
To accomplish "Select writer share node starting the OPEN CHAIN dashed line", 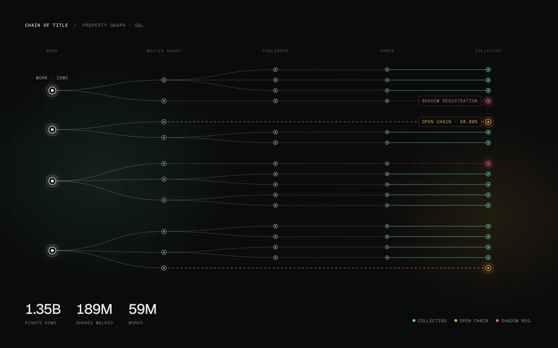I will (164, 122).
